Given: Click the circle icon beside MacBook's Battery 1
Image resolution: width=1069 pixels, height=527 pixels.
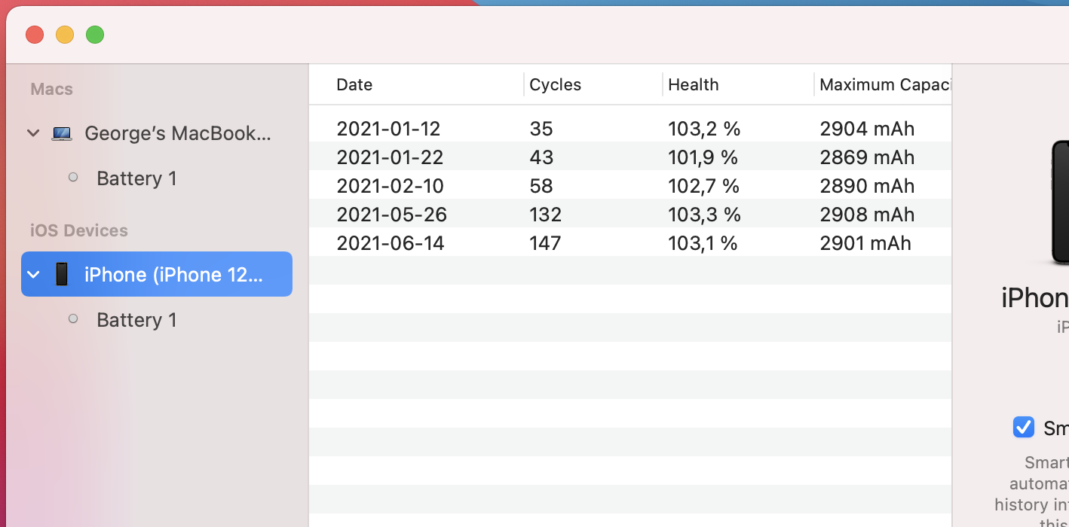Looking at the screenshot, I should click(73, 178).
